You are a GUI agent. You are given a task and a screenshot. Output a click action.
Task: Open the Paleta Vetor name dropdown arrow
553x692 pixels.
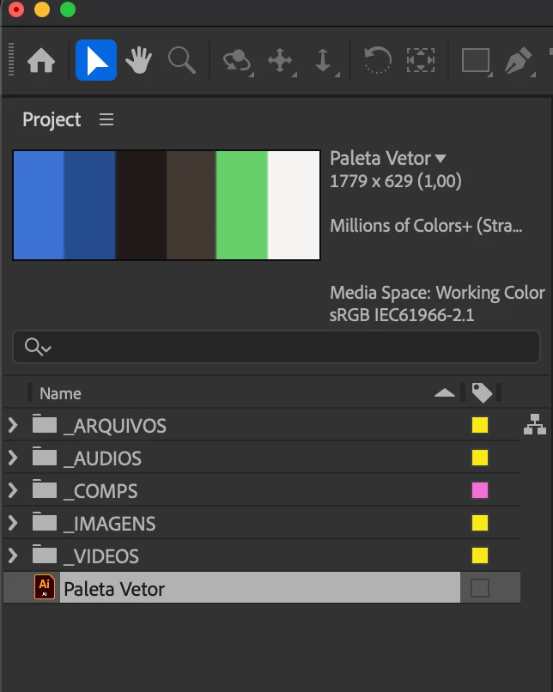[x=441, y=159]
